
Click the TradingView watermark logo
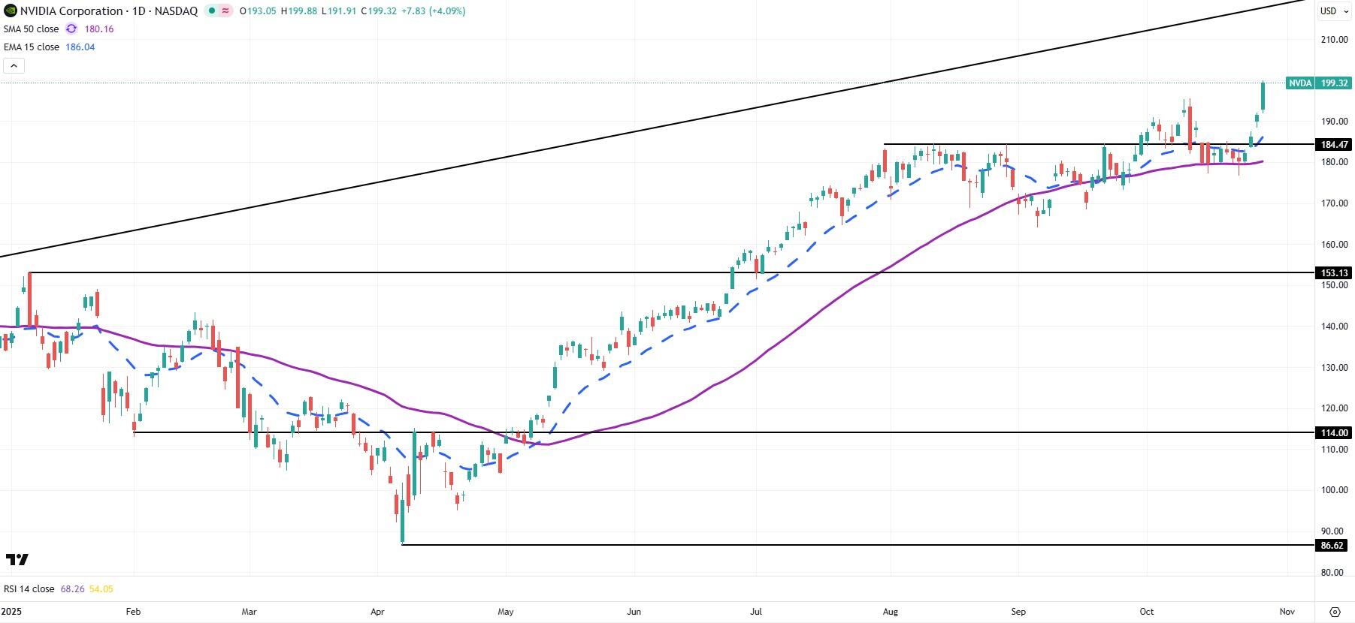(x=17, y=559)
